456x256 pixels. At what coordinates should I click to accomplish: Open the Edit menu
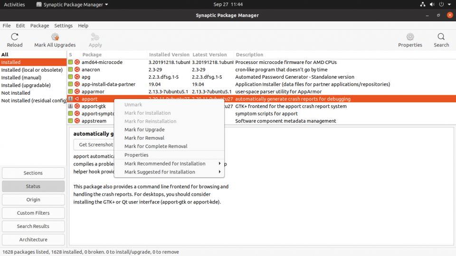[20, 26]
